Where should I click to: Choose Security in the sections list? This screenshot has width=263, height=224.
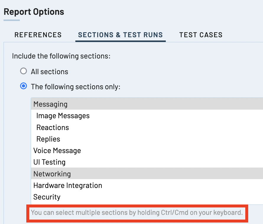47,197
